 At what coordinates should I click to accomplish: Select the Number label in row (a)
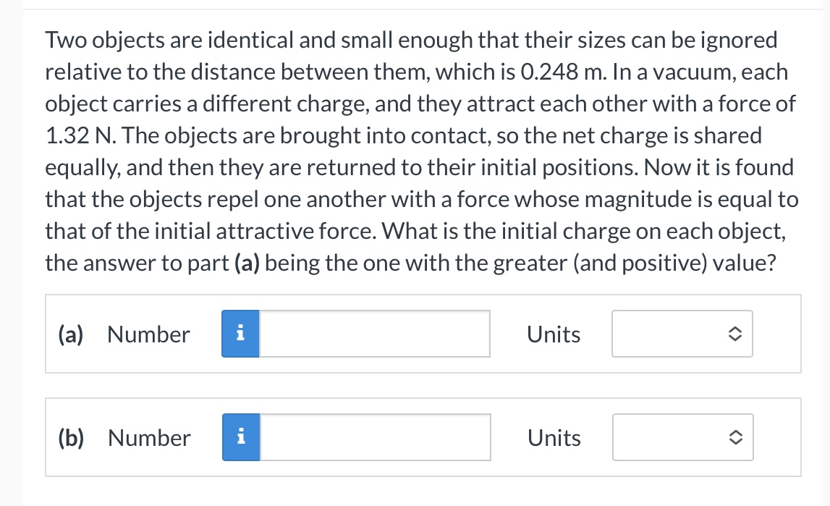coord(148,334)
